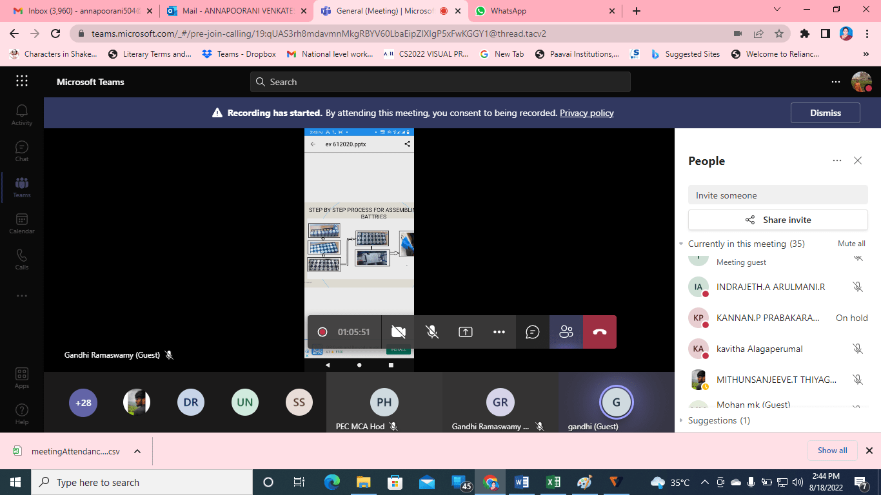Viewport: 881px width, 495px height.
Task: Dismiss the recording notification banner
Action: 825,113
